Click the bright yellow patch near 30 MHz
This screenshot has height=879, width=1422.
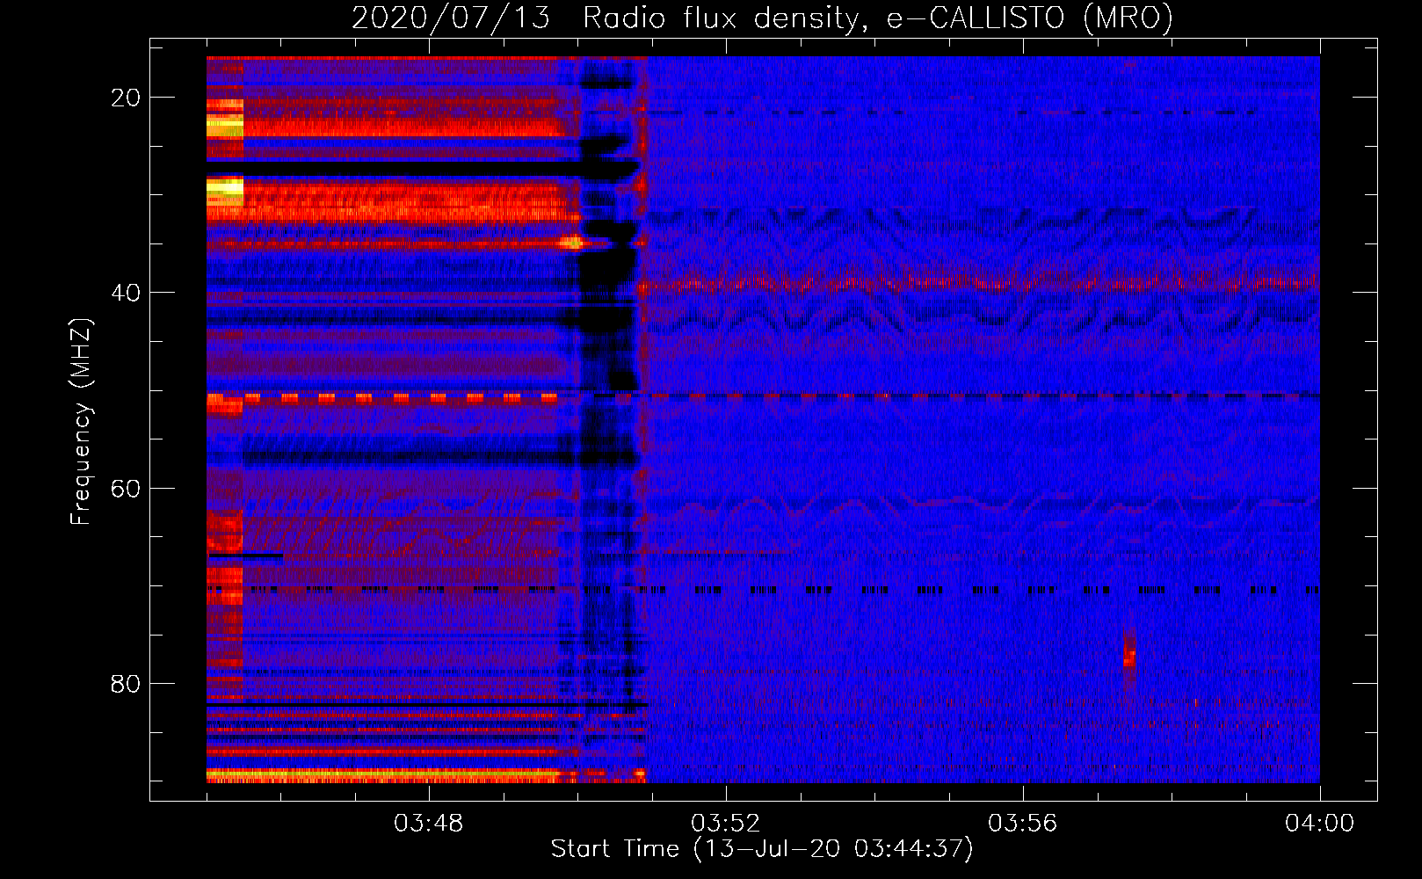[x=225, y=190]
